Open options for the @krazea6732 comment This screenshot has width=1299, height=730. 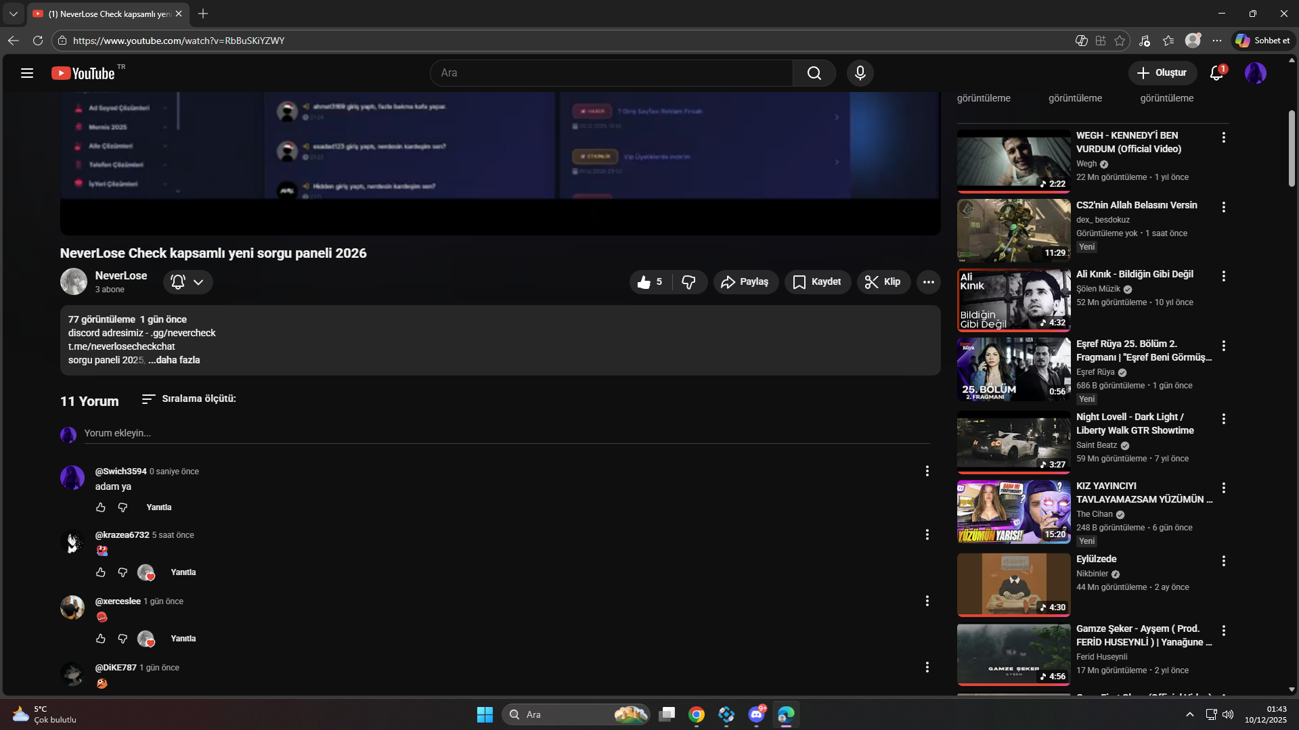[x=927, y=535]
